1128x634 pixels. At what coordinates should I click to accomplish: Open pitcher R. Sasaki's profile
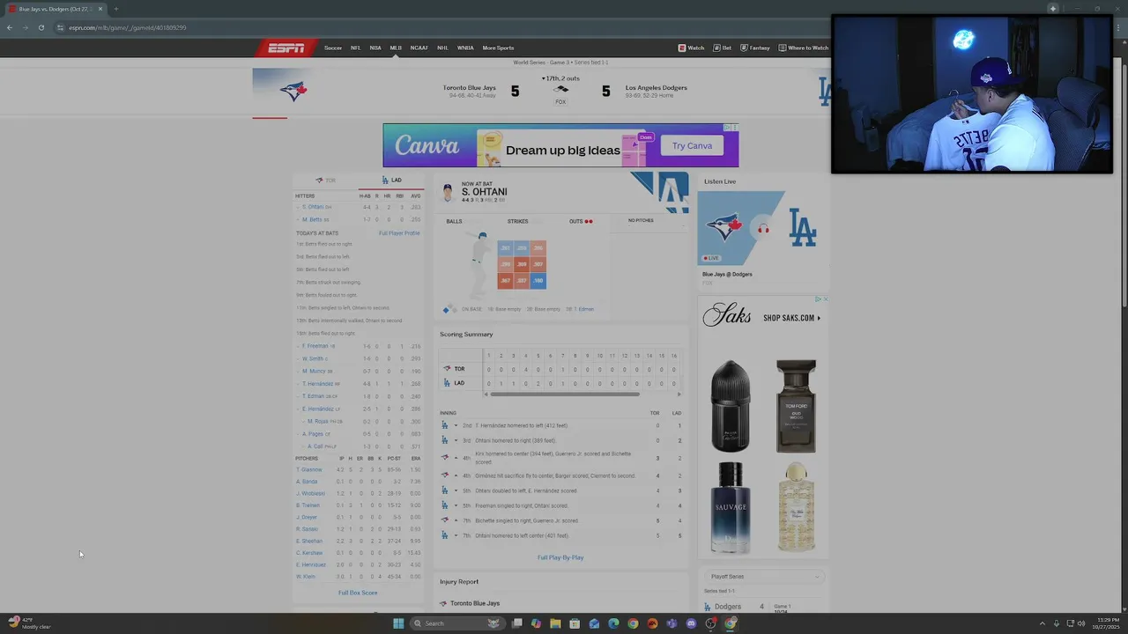point(307,529)
